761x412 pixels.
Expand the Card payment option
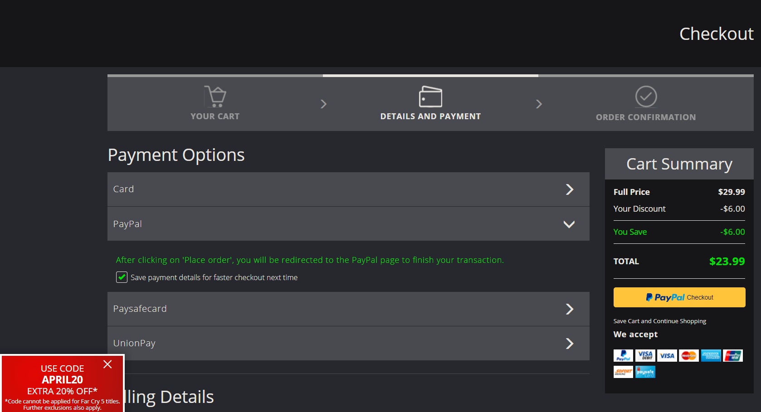(x=348, y=189)
